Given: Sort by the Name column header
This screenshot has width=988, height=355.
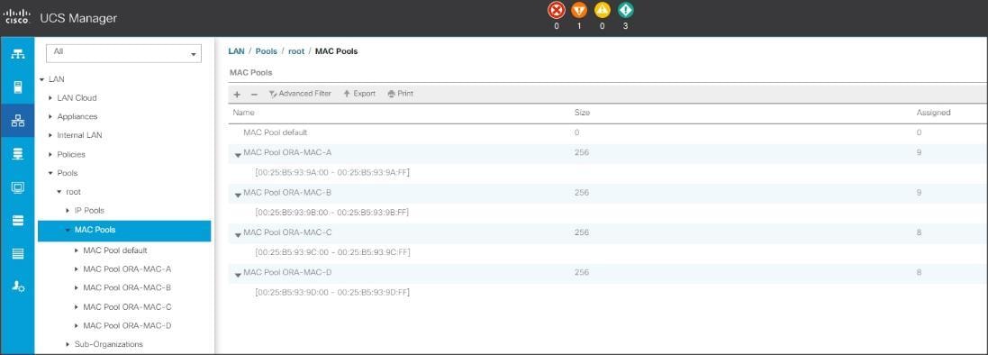Looking at the screenshot, I should click(x=244, y=113).
